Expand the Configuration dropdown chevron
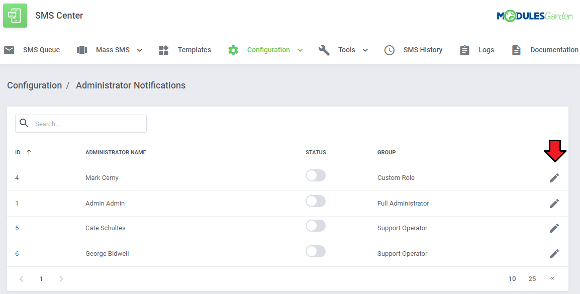580x294 pixels. click(300, 50)
